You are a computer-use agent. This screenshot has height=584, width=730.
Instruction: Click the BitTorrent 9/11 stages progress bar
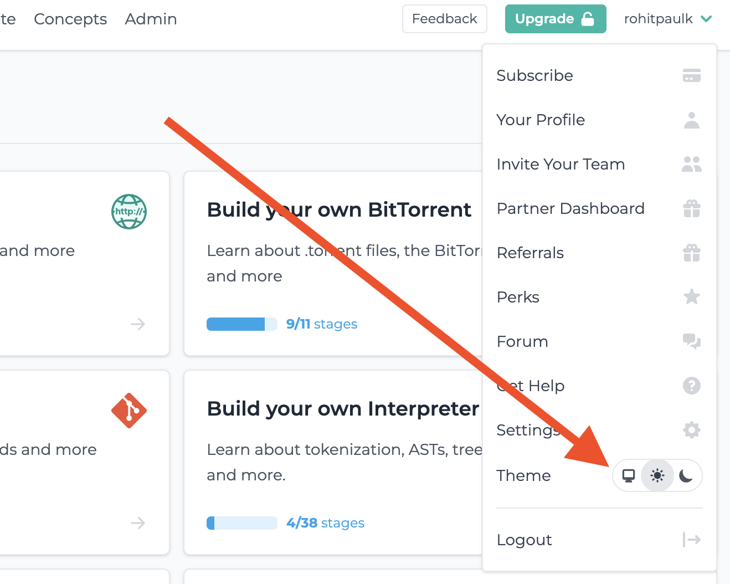point(242,324)
